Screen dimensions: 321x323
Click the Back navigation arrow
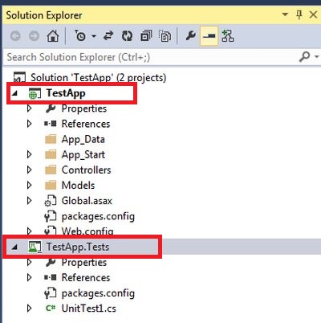pos(15,36)
